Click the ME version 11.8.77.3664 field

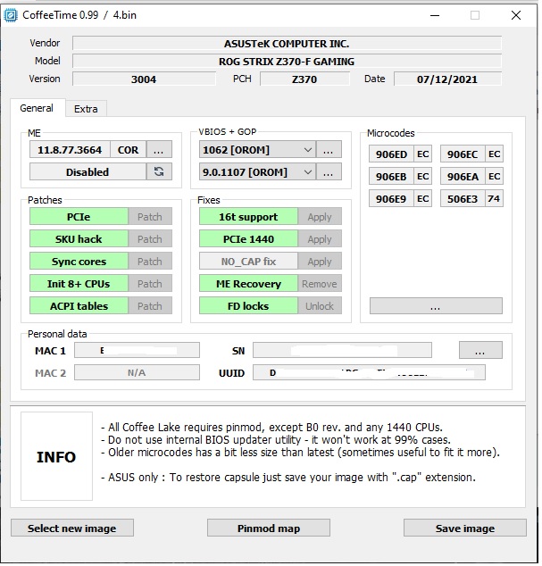(70, 149)
